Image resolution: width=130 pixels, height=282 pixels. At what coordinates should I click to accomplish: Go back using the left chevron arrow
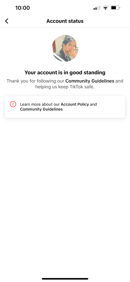(x=7, y=21)
